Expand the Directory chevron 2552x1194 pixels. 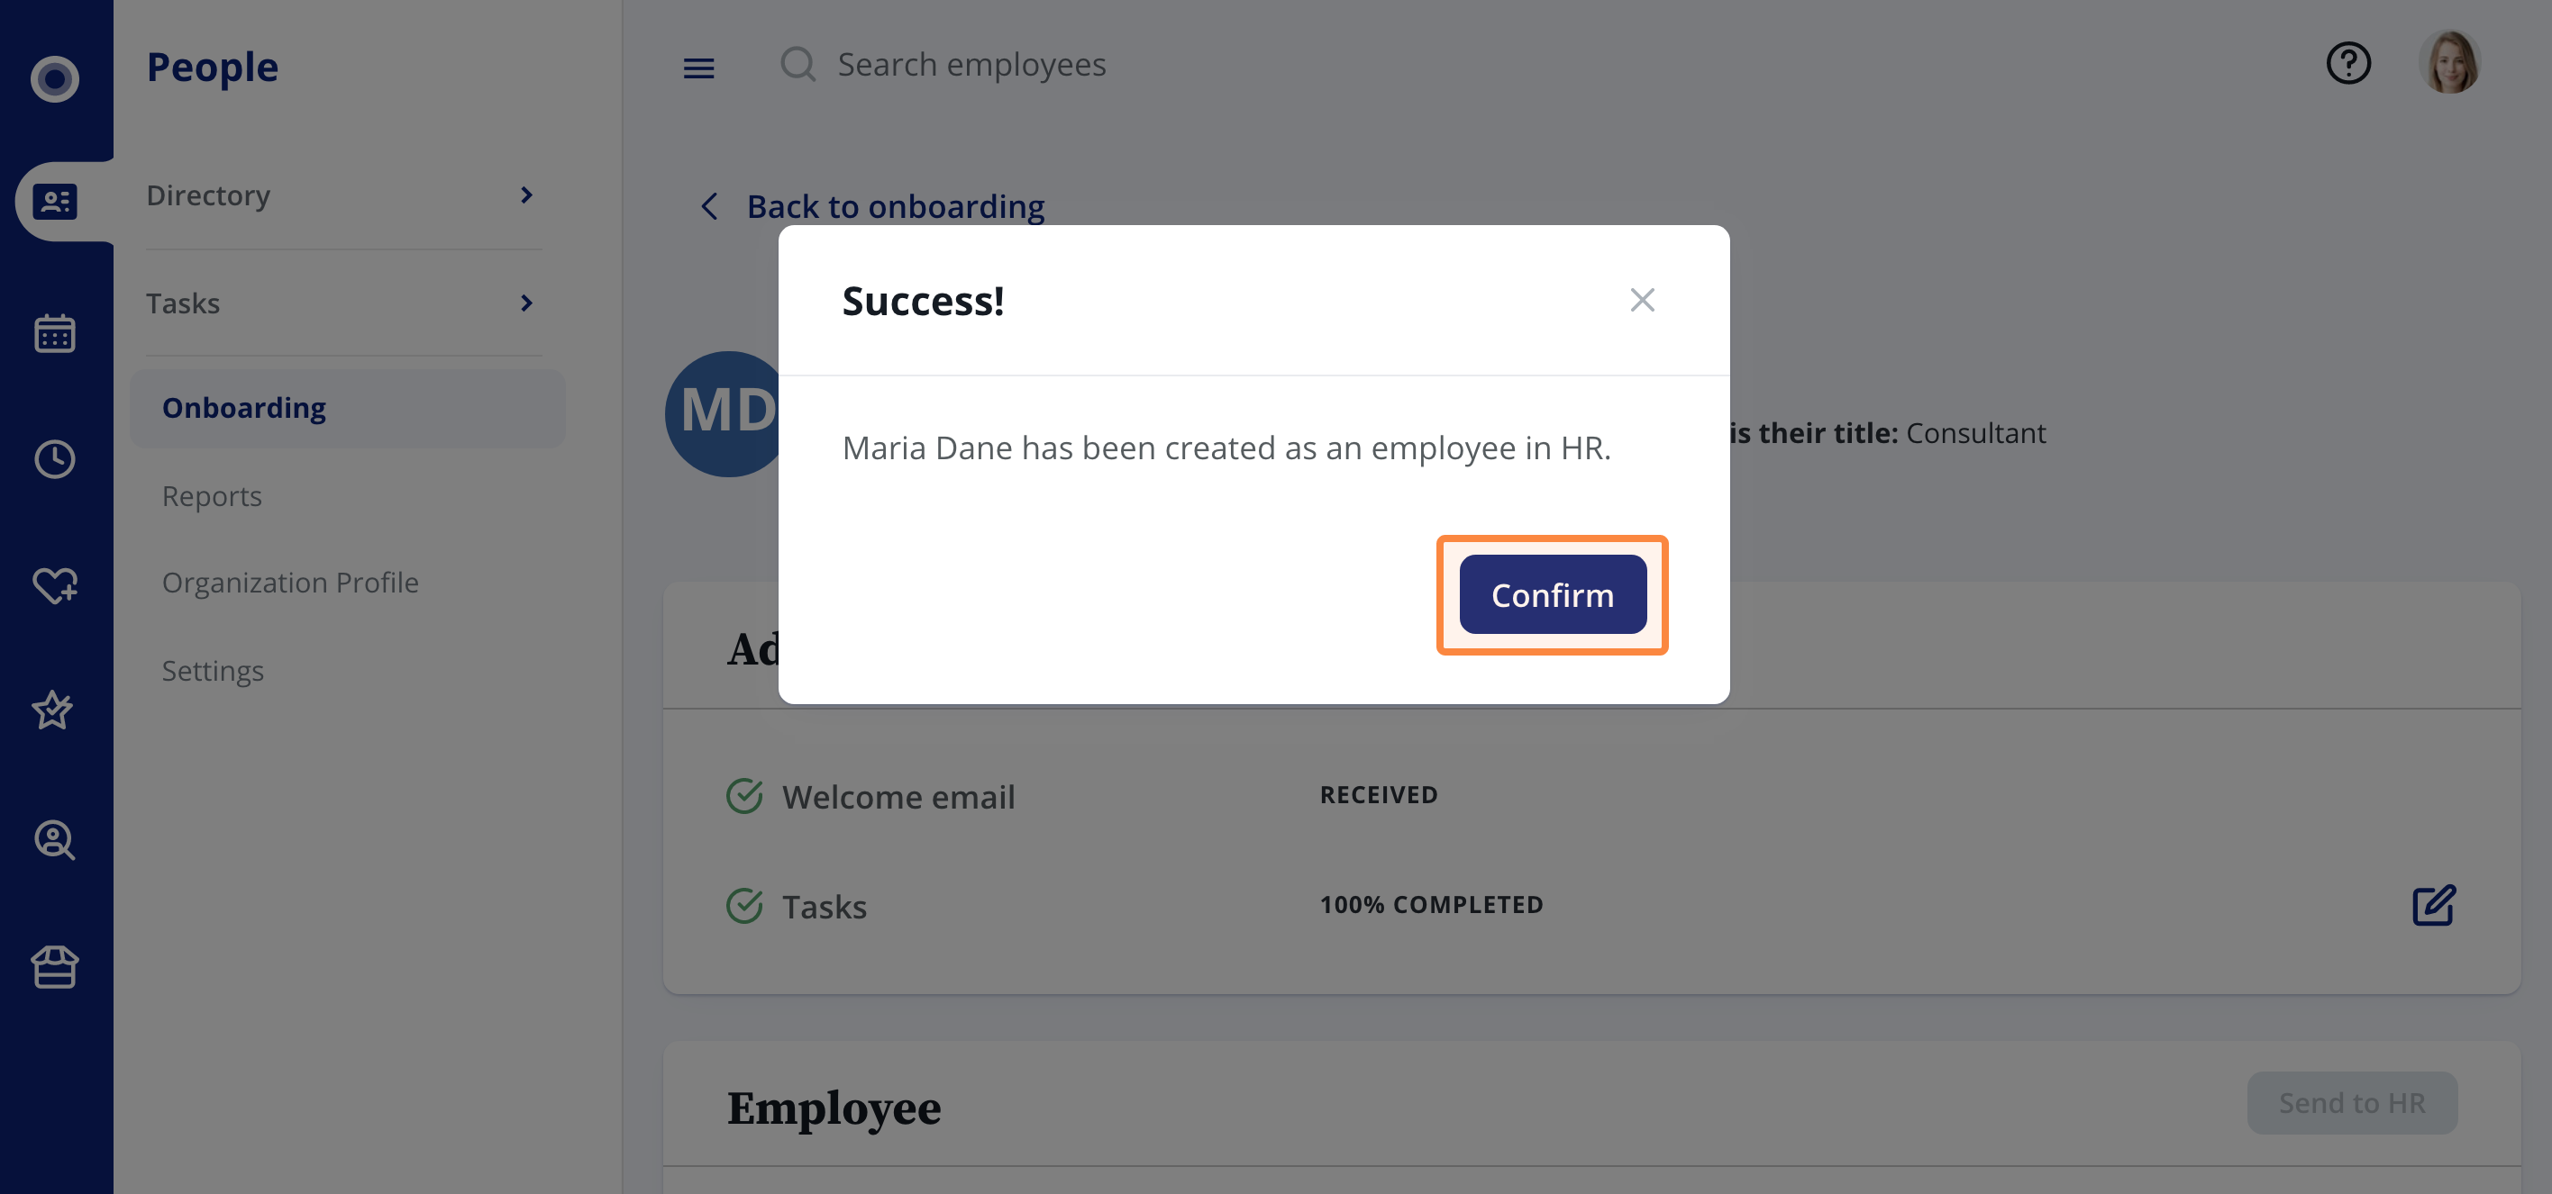(x=526, y=195)
